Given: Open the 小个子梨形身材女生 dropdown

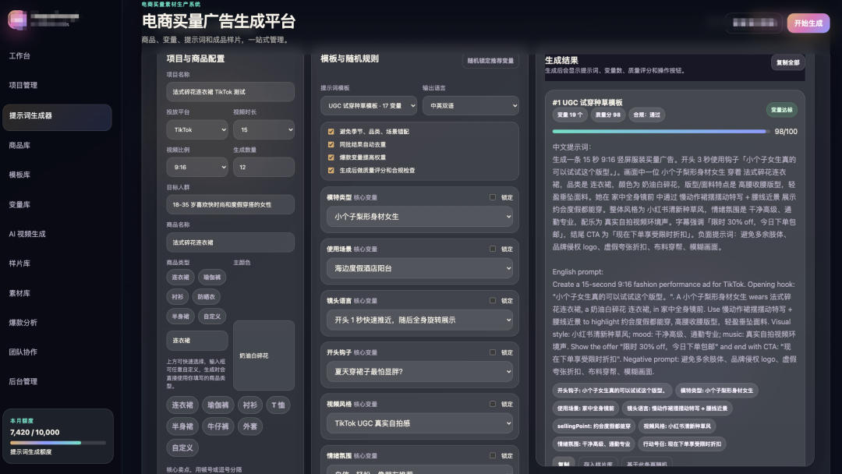Looking at the screenshot, I should coord(419,217).
